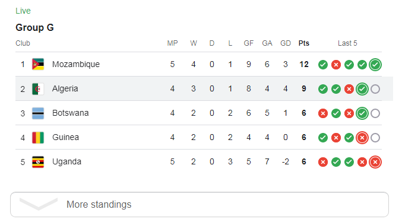Click Mozambique's red loss icon in Last 5
Image resolution: width=402 pixels, height=219 pixels.
pos(336,65)
